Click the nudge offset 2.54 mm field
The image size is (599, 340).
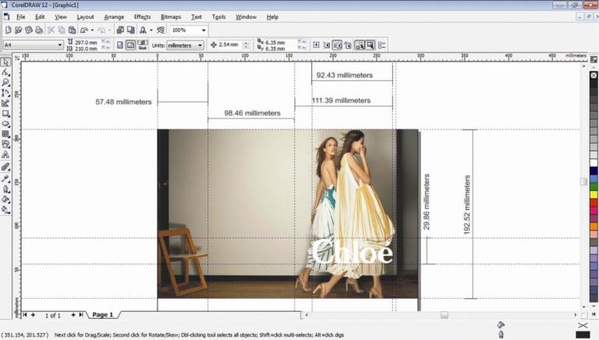tap(231, 45)
